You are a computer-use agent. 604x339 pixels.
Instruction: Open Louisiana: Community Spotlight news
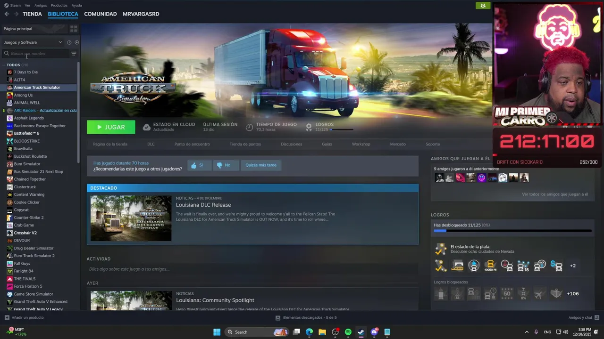[x=215, y=300]
